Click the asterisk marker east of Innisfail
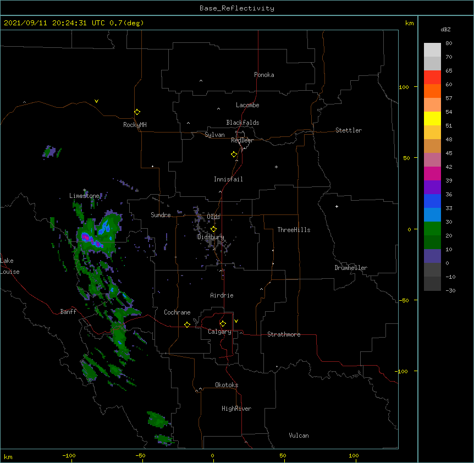Viewport: 474px width, 463px height. click(276, 167)
